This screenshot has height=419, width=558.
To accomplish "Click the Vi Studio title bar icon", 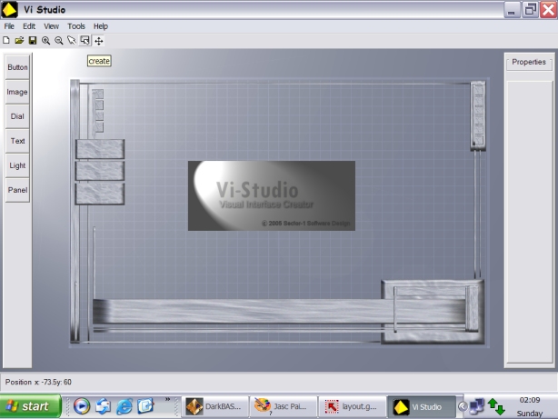I will tap(9, 10).
